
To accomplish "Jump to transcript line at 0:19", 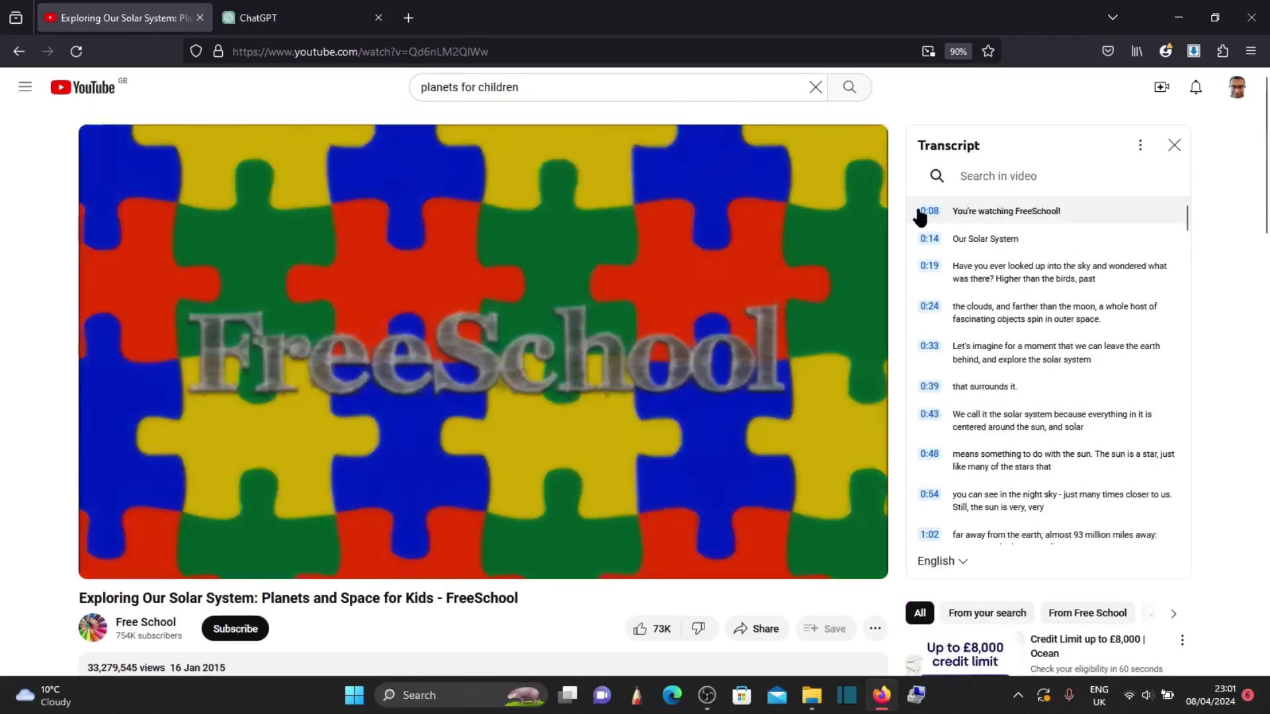I will pyautogui.click(x=1048, y=272).
